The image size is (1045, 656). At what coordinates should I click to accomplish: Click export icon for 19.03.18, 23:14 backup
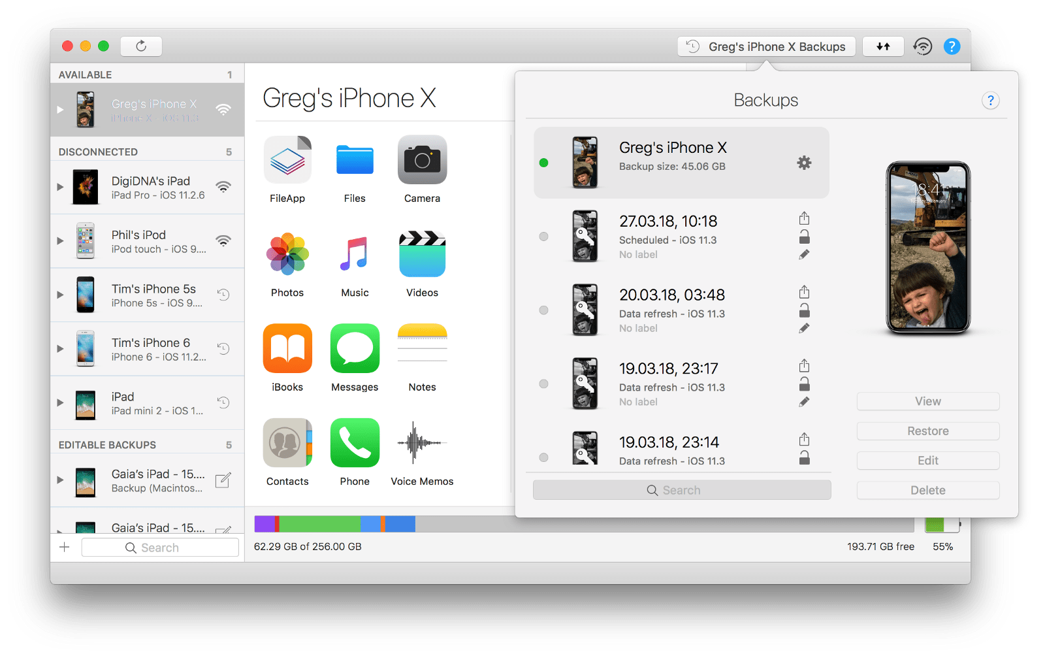805,440
